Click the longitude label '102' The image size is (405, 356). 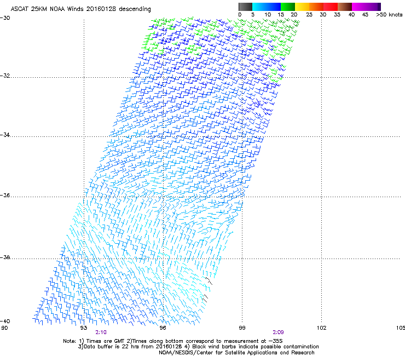coord(321,328)
